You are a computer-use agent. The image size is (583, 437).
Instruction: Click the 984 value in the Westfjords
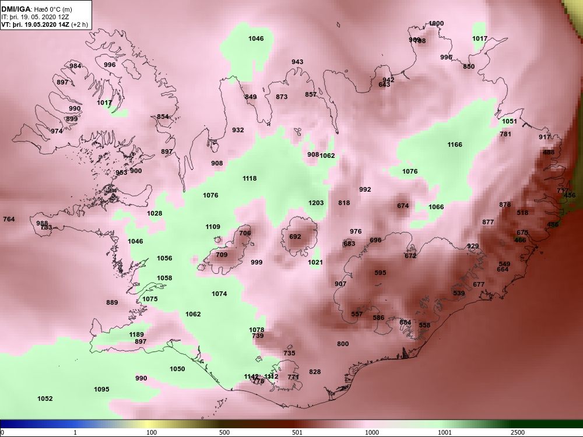(x=75, y=66)
